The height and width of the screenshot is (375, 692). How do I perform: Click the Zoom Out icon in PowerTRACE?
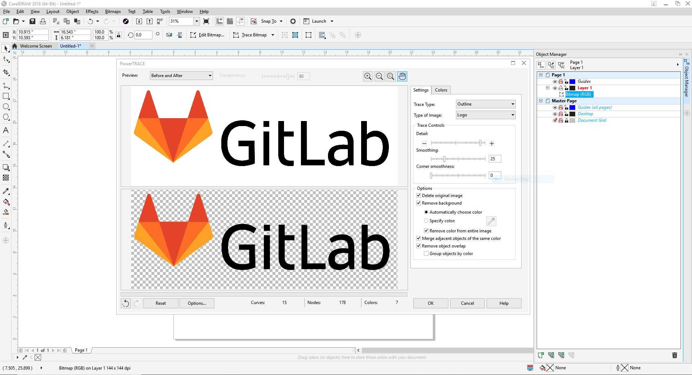379,76
